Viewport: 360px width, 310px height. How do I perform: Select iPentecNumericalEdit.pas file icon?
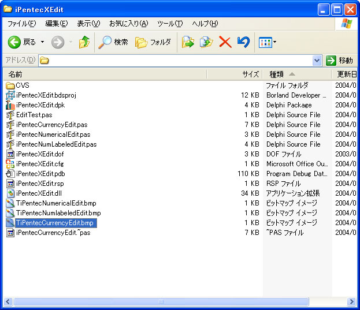tap(10, 135)
